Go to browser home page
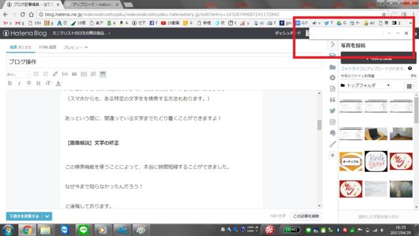The image size is (419, 236). tap(31, 14)
